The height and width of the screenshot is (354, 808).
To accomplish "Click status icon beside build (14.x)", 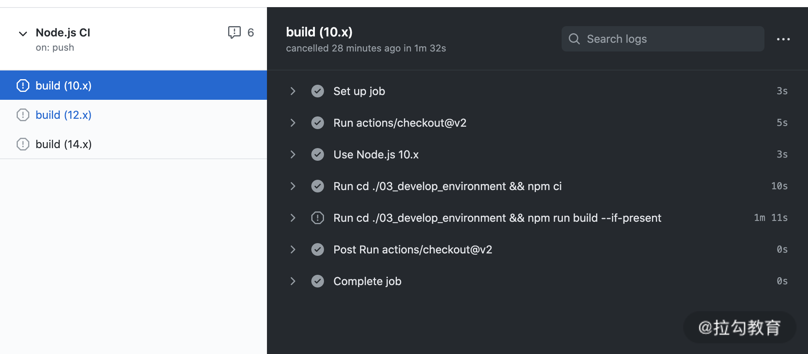I will (23, 144).
